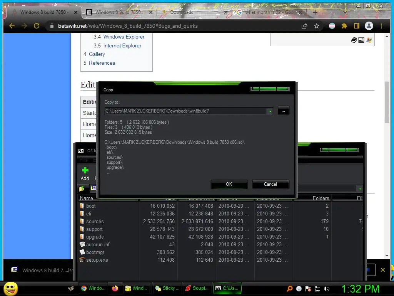394x296 pixels.
Task: Click the security flag tray icon
Action: pos(308,289)
